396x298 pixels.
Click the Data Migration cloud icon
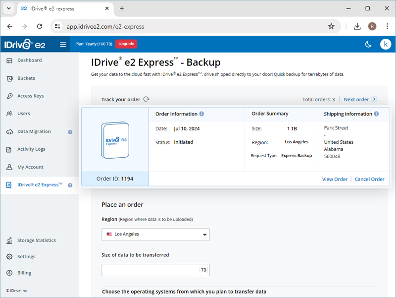(x=9, y=132)
